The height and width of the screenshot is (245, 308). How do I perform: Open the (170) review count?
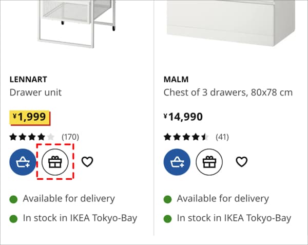pos(70,137)
